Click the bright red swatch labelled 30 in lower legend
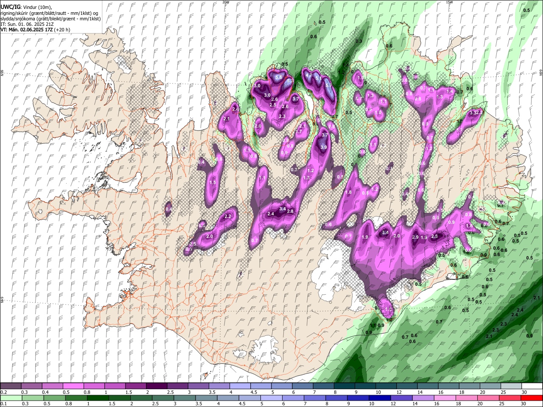The width and height of the screenshot is (543, 407). [x=532, y=398]
